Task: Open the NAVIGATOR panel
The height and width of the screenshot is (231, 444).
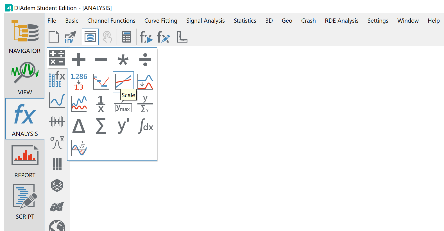Action: [25, 36]
